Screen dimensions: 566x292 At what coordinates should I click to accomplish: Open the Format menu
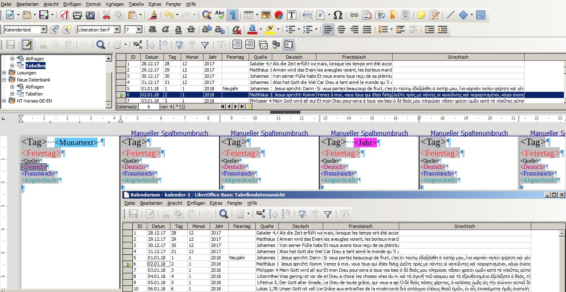click(94, 4)
